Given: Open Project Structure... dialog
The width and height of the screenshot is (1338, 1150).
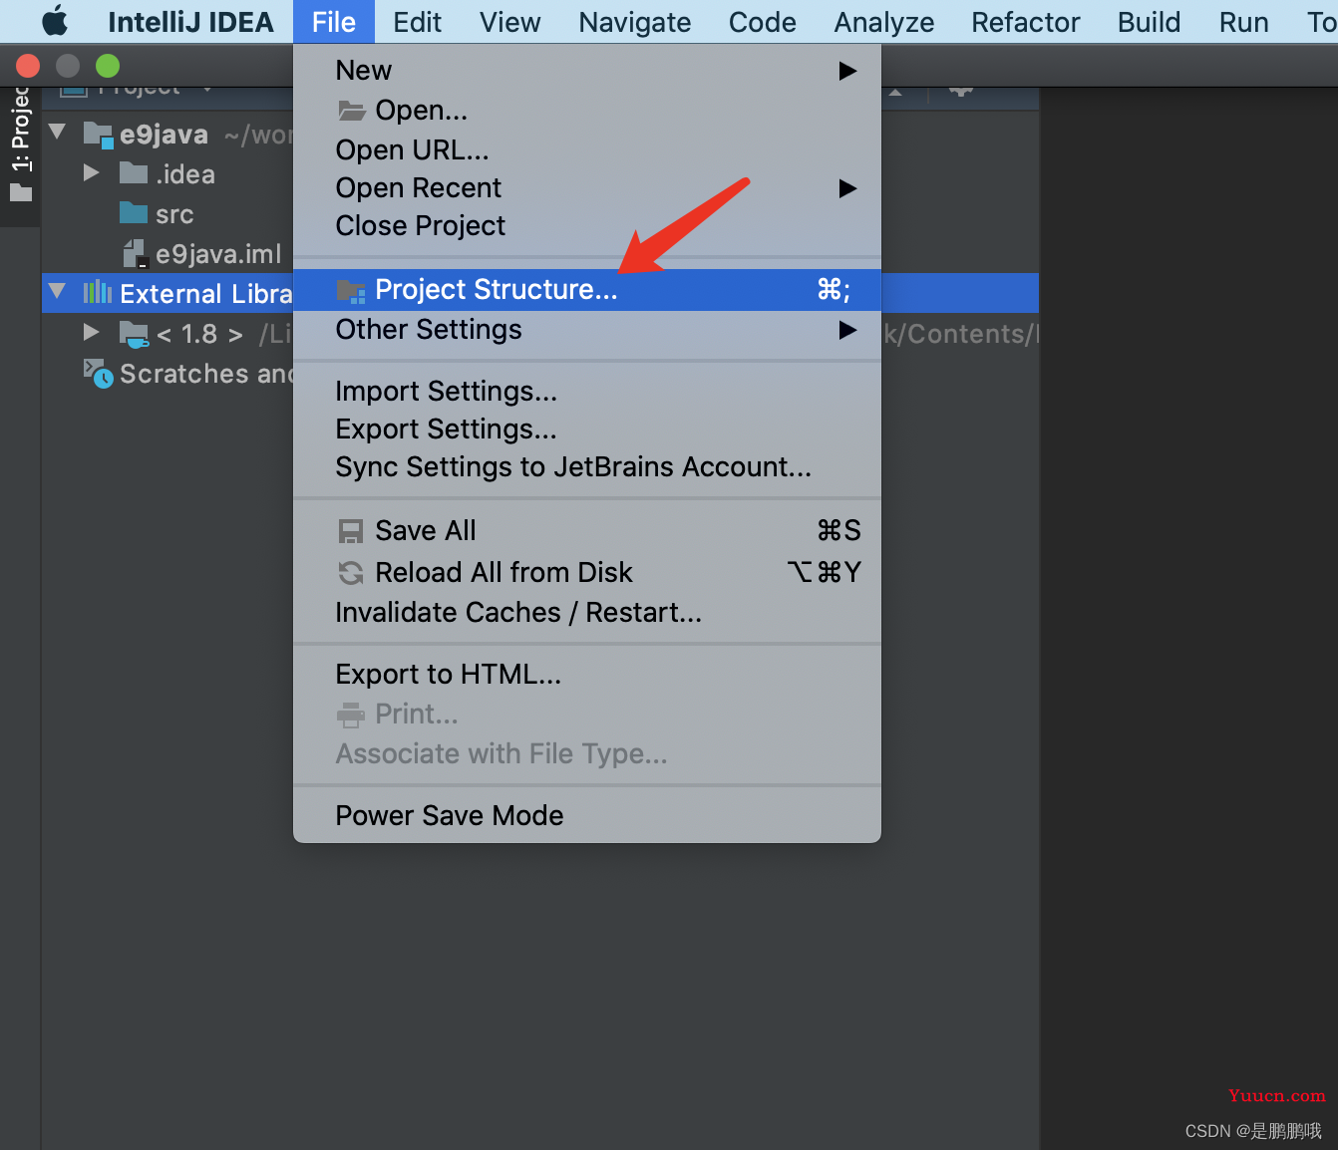Looking at the screenshot, I should (587, 290).
